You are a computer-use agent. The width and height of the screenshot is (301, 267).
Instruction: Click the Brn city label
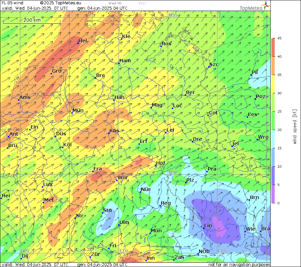pos(254,197)
